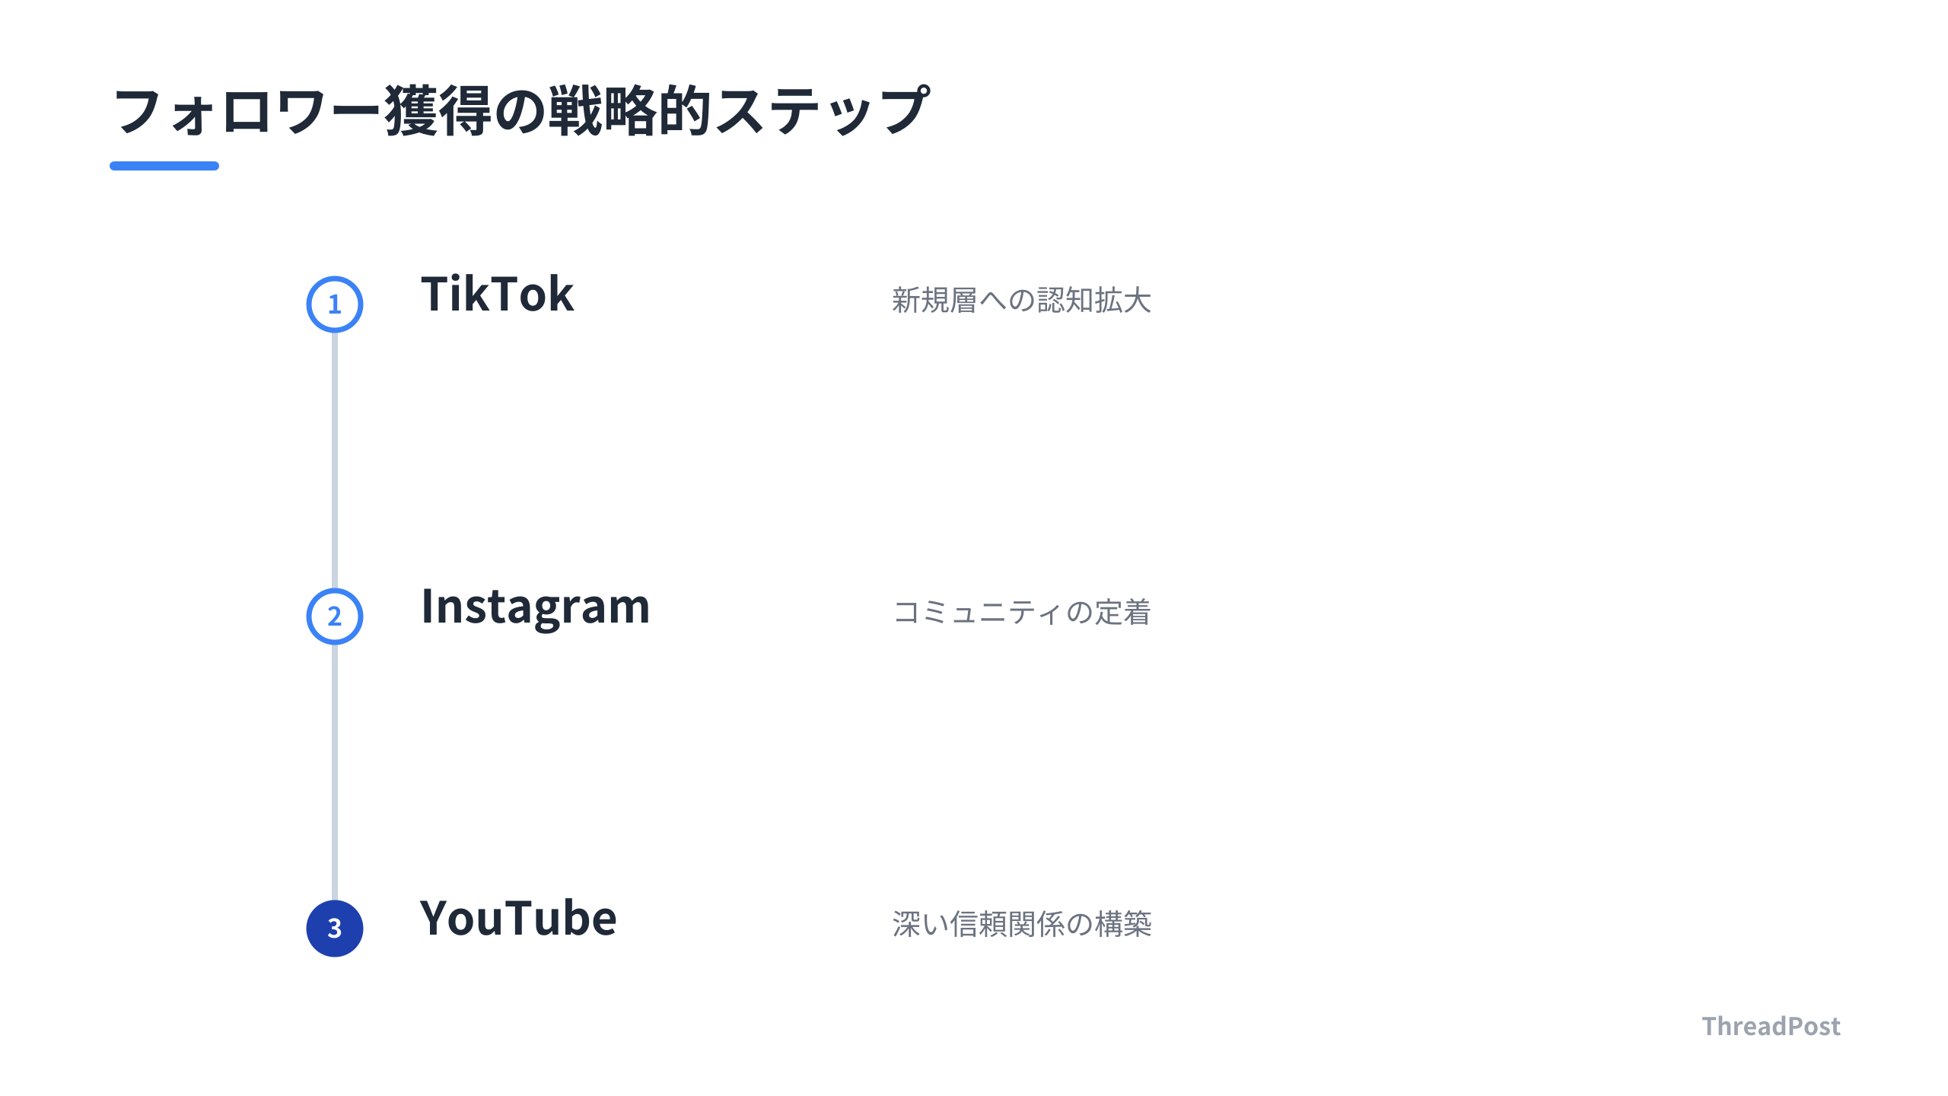Click the description 新規層への認知拡大
The height and width of the screenshot is (1096, 1948).
point(1021,301)
